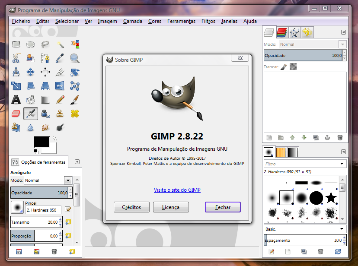The image size is (358, 266).
Task: Toggle lock pixels in Trancar row
Action: click(x=284, y=67)
